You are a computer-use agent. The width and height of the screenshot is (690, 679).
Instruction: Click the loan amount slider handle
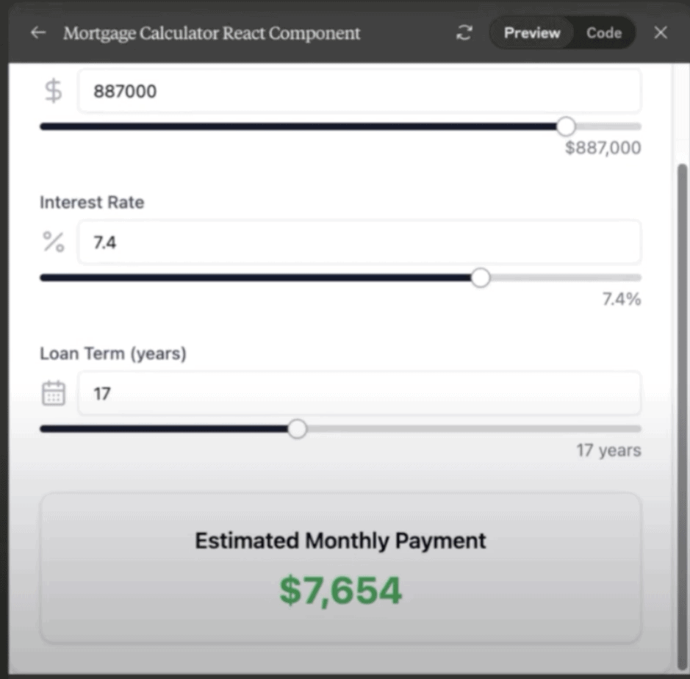[x=566, y=126]
